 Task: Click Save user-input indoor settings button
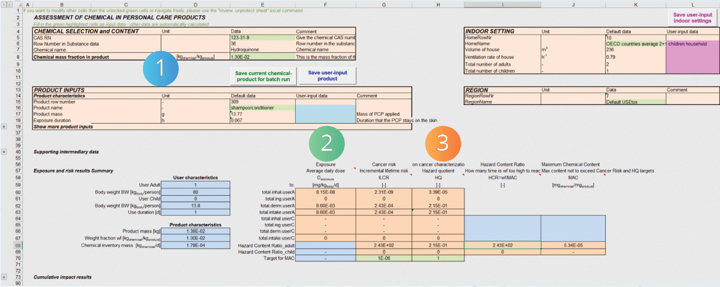coord(693,17)
